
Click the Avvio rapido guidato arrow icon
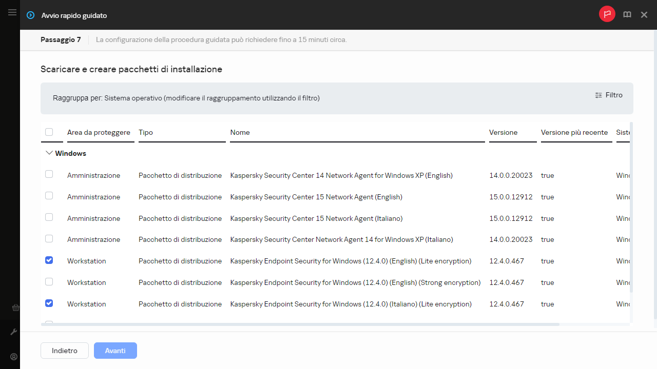click(31, 15)
